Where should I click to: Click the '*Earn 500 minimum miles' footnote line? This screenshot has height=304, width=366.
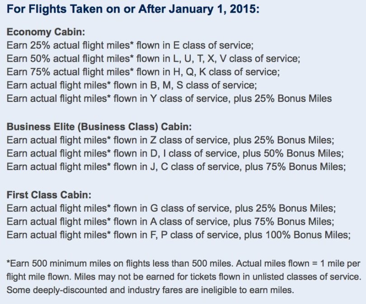click(x=183, y=263)
